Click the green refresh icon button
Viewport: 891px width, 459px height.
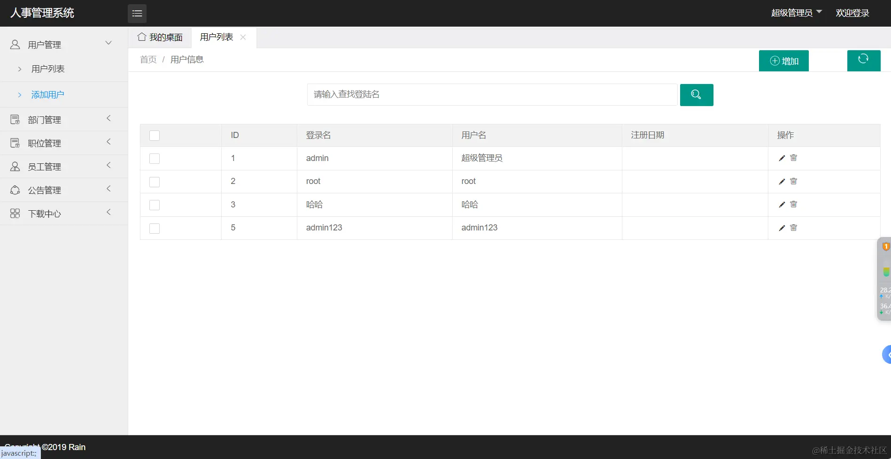[864, 61]
